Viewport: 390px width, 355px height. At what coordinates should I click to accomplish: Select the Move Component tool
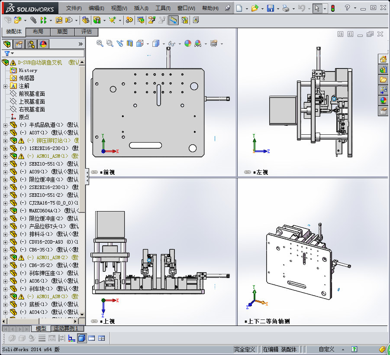(x=69, y=20)
